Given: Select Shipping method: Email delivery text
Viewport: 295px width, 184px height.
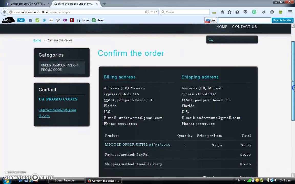Looking at the screenshot, I should 133,164.
